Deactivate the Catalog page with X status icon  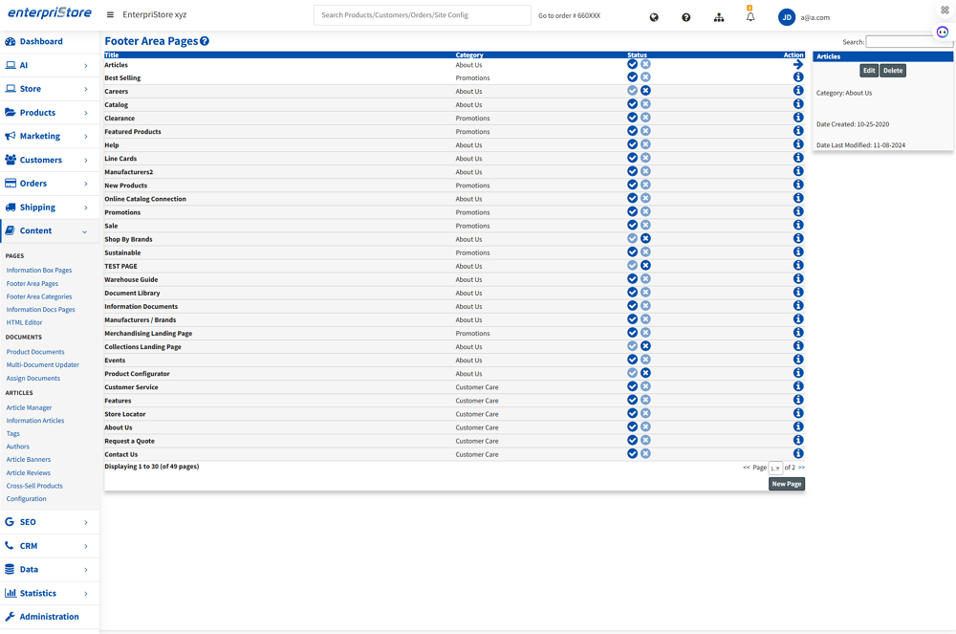coord(645,104)
